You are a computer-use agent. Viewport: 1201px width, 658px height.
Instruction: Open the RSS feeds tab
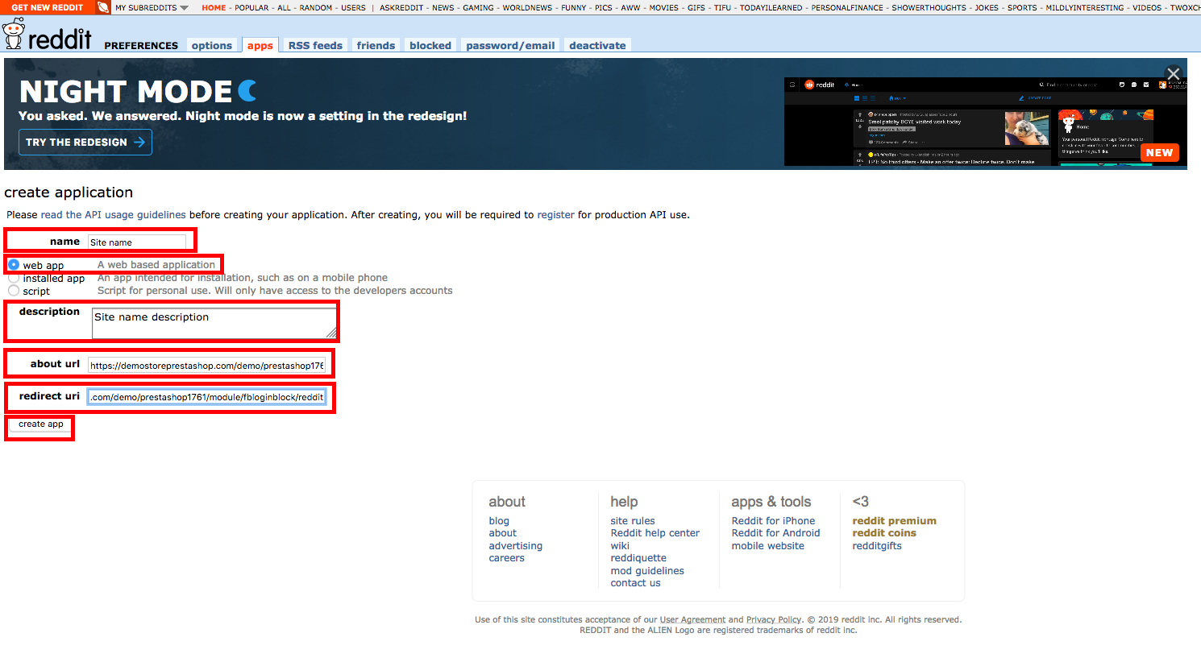coord(315,45)
